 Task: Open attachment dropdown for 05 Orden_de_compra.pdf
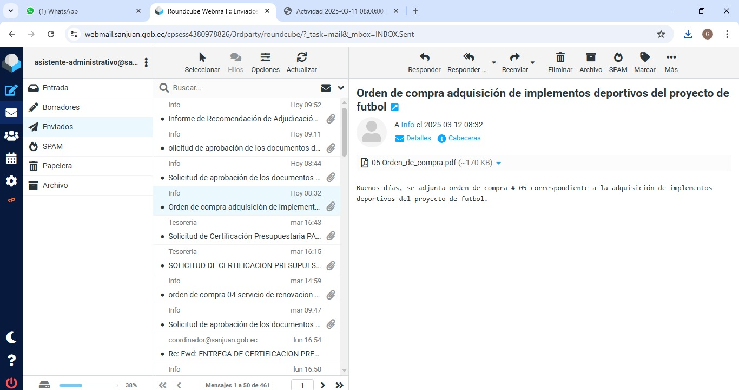pos(498,163)
